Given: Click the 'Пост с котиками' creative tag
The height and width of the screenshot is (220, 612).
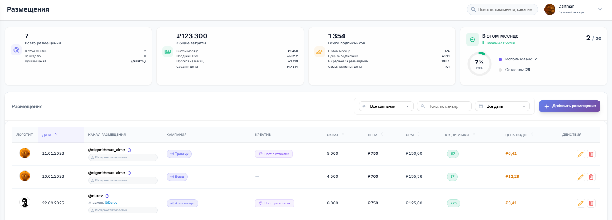Looking at the screenshot, I should tap(274, 154).
